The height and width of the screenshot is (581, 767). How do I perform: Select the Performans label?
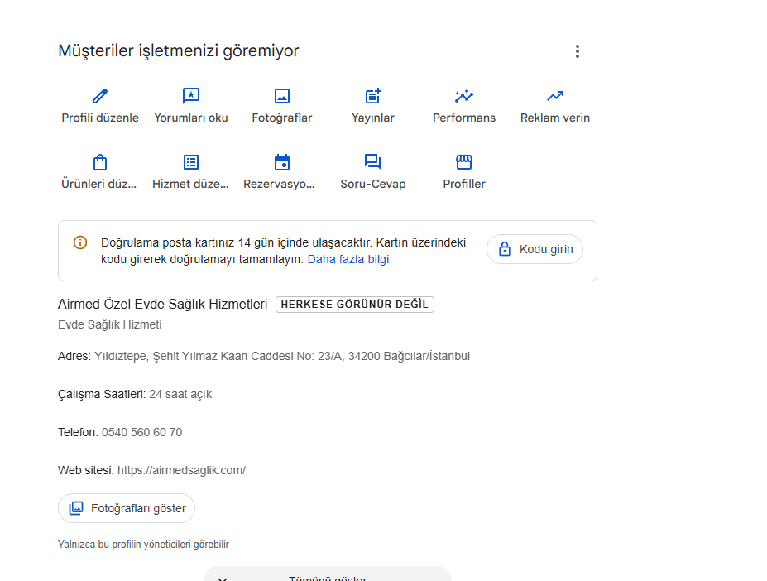(463, 118)
